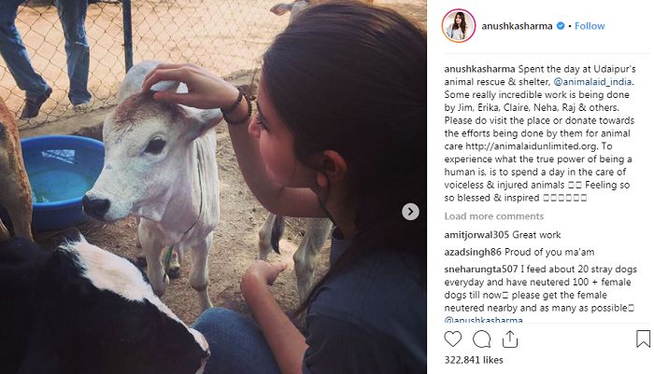Open amitjorwal305 commenter profile

(476, 235)
